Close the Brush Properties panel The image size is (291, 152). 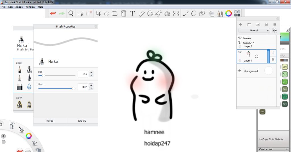click(96, 26)
